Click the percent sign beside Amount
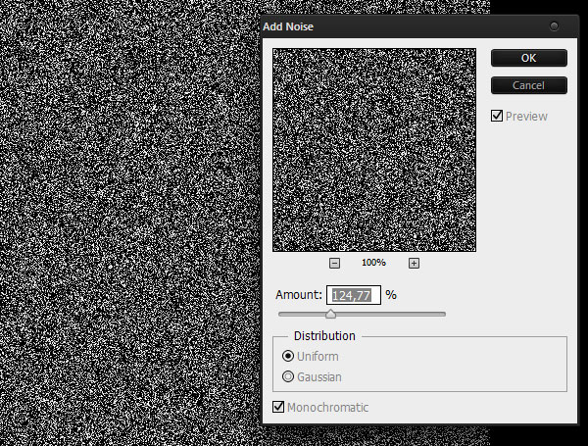This screenshot has height=446, width=588. click(x=390, y=295)
